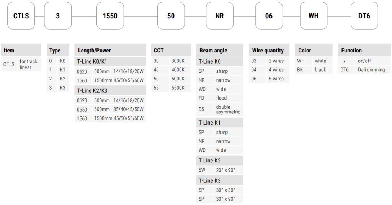Select the DS double asymmetric beam angle

pos(219,109)
